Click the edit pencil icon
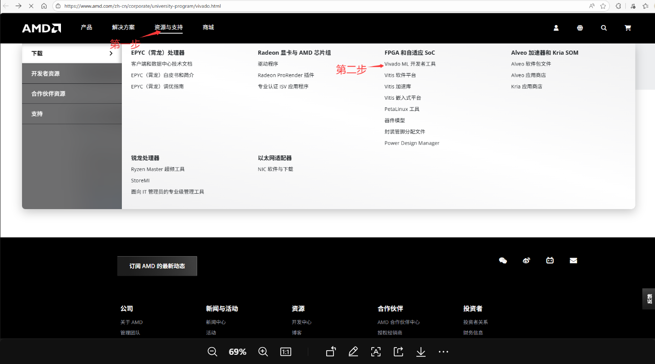655x364 pixels. tap(353, 352)
